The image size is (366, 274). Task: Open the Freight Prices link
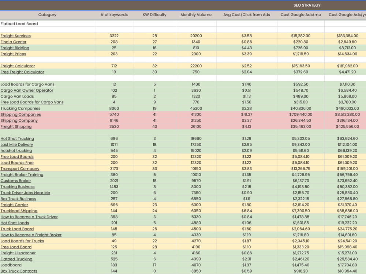coord(13,54)
